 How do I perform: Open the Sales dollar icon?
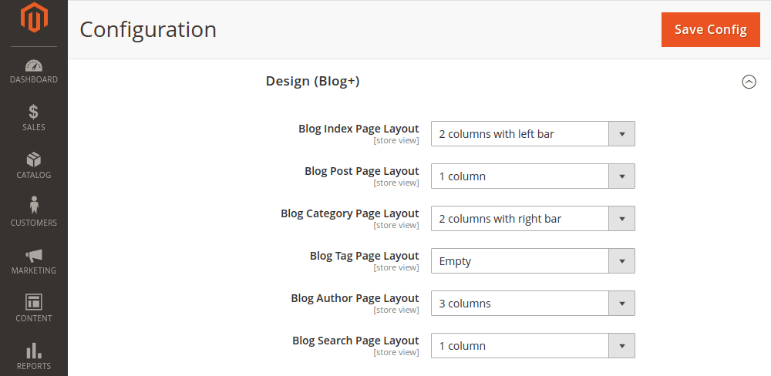[33, 112]
